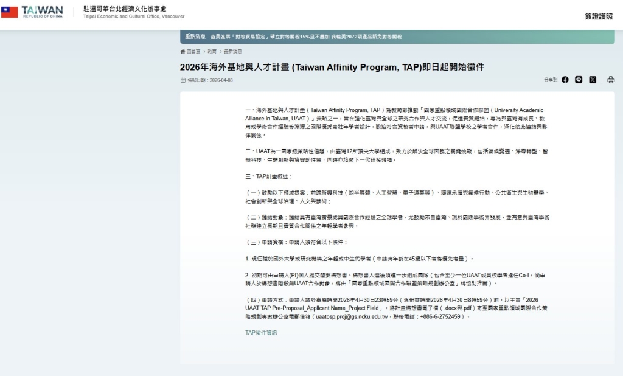Screen dimensions: 623x376
Task: Open the 簽證護照 menu in the header
Action: (x=599, y=16)
